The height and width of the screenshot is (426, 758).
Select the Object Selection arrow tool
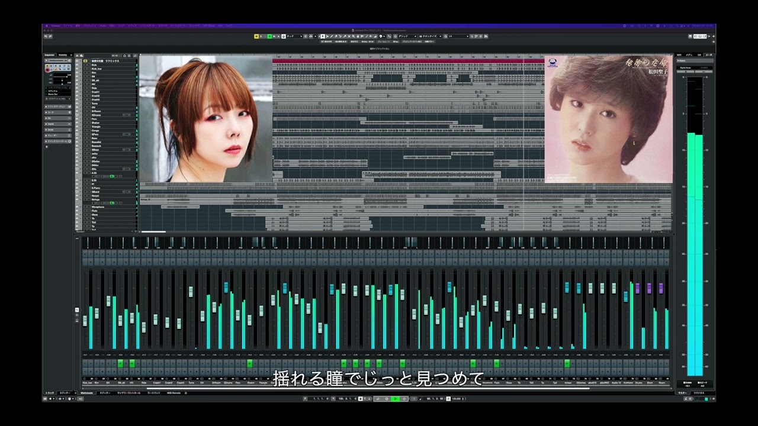(x=323, y=36)
